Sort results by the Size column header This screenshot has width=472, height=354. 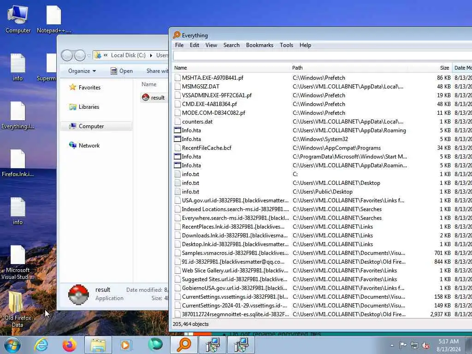pos(430,68)
